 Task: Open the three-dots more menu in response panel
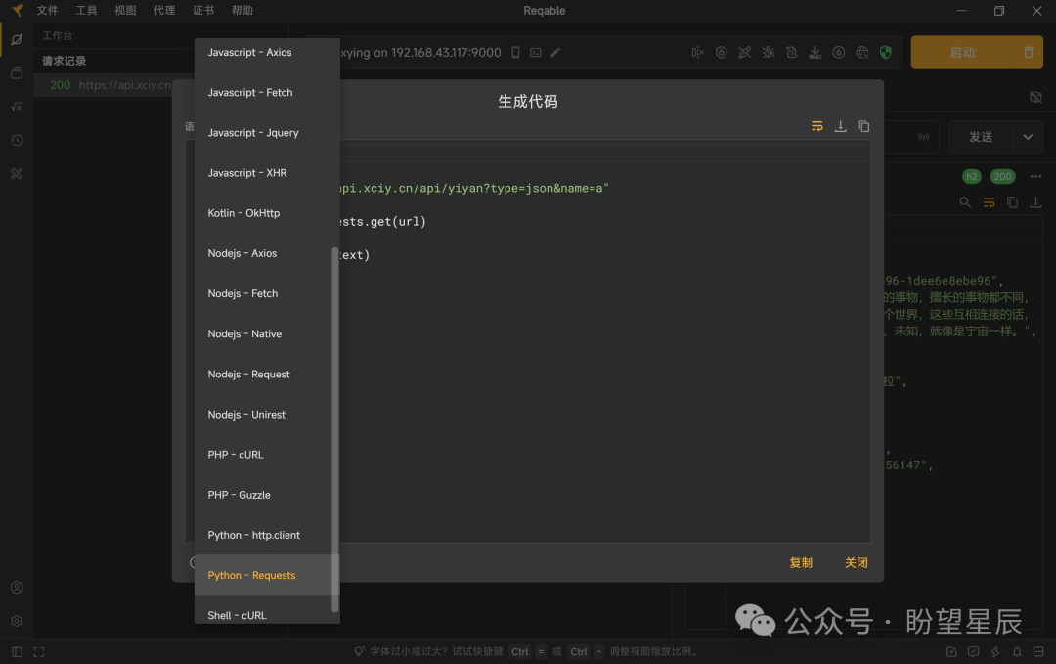pyautogui.click(x=1035, y=176)
